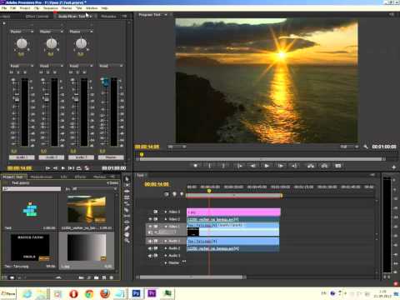Screen dimensions: 400x300
Task: Open Program monitor settings wrench
Action: 366,147
